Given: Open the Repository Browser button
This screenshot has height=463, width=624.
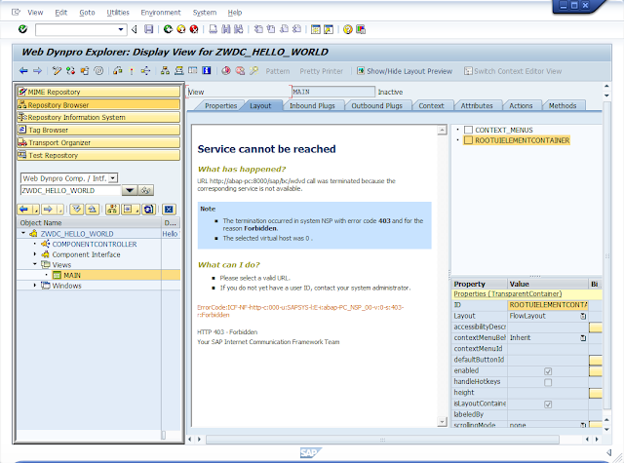Looking at the screenshot, I should (98, 105).
